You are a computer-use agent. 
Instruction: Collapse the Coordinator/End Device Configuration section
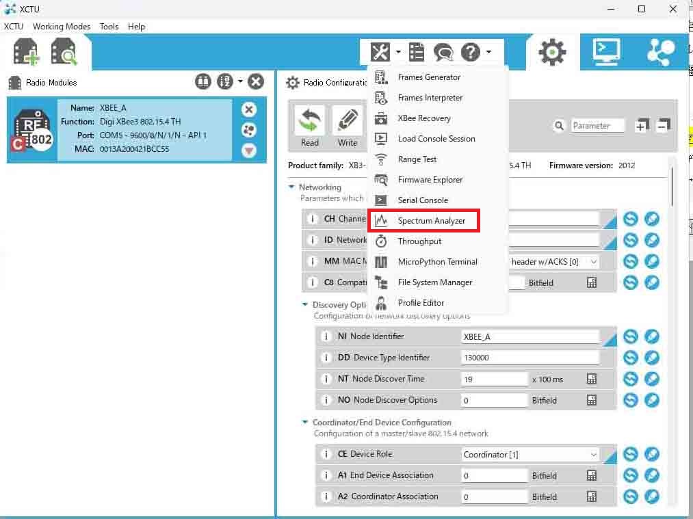(x=304, y=423)
